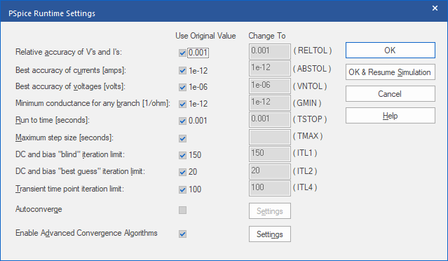448x261 pixels.
Task: Click the ITL2 Change To field
Action: click(x=270, y=171)
